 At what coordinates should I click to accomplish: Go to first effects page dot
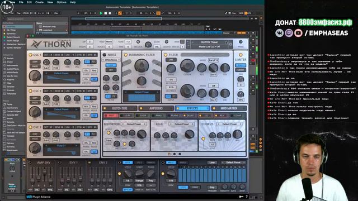click(x=169, y=154)
